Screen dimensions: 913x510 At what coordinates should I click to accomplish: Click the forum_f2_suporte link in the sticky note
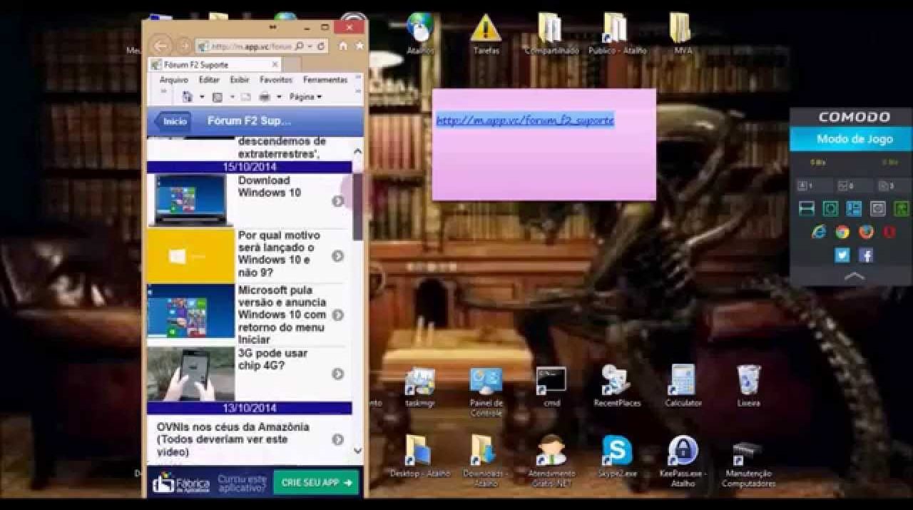[x=524, y=121]
